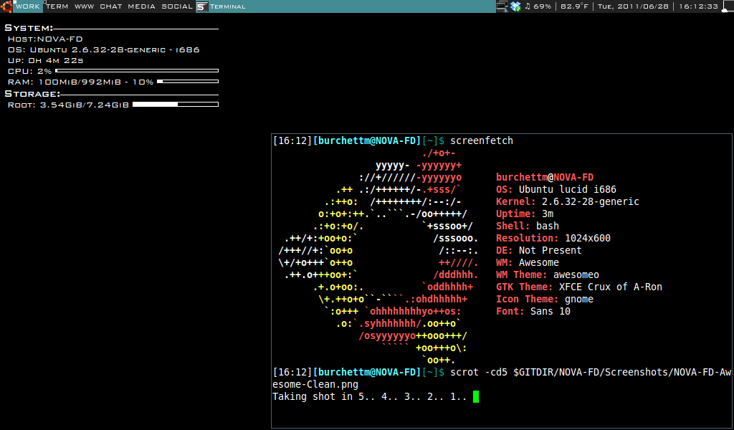Click the Up: 0h 4m 22s line
Image resolution: width=734 pixels, height=430 pixels.
(45, 60)
